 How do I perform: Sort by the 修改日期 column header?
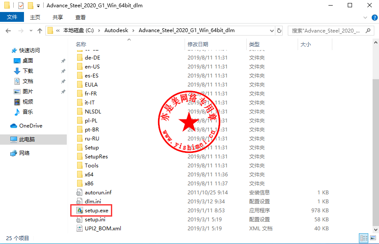pos(198,44)
